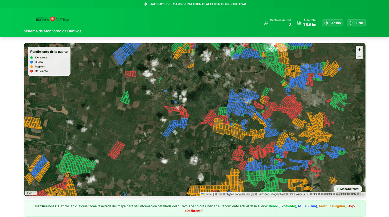Click the 1 km scale bar
389x217 pixels.
click(x=30, y=193)
